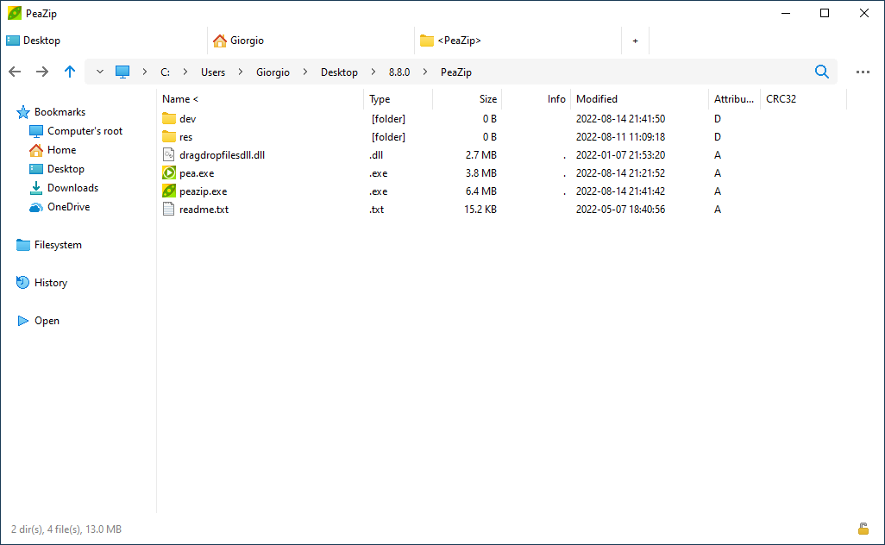
Task: Select dragdropfilesdll.dll file
Action: pyautogui.click(x=222, y=155)
